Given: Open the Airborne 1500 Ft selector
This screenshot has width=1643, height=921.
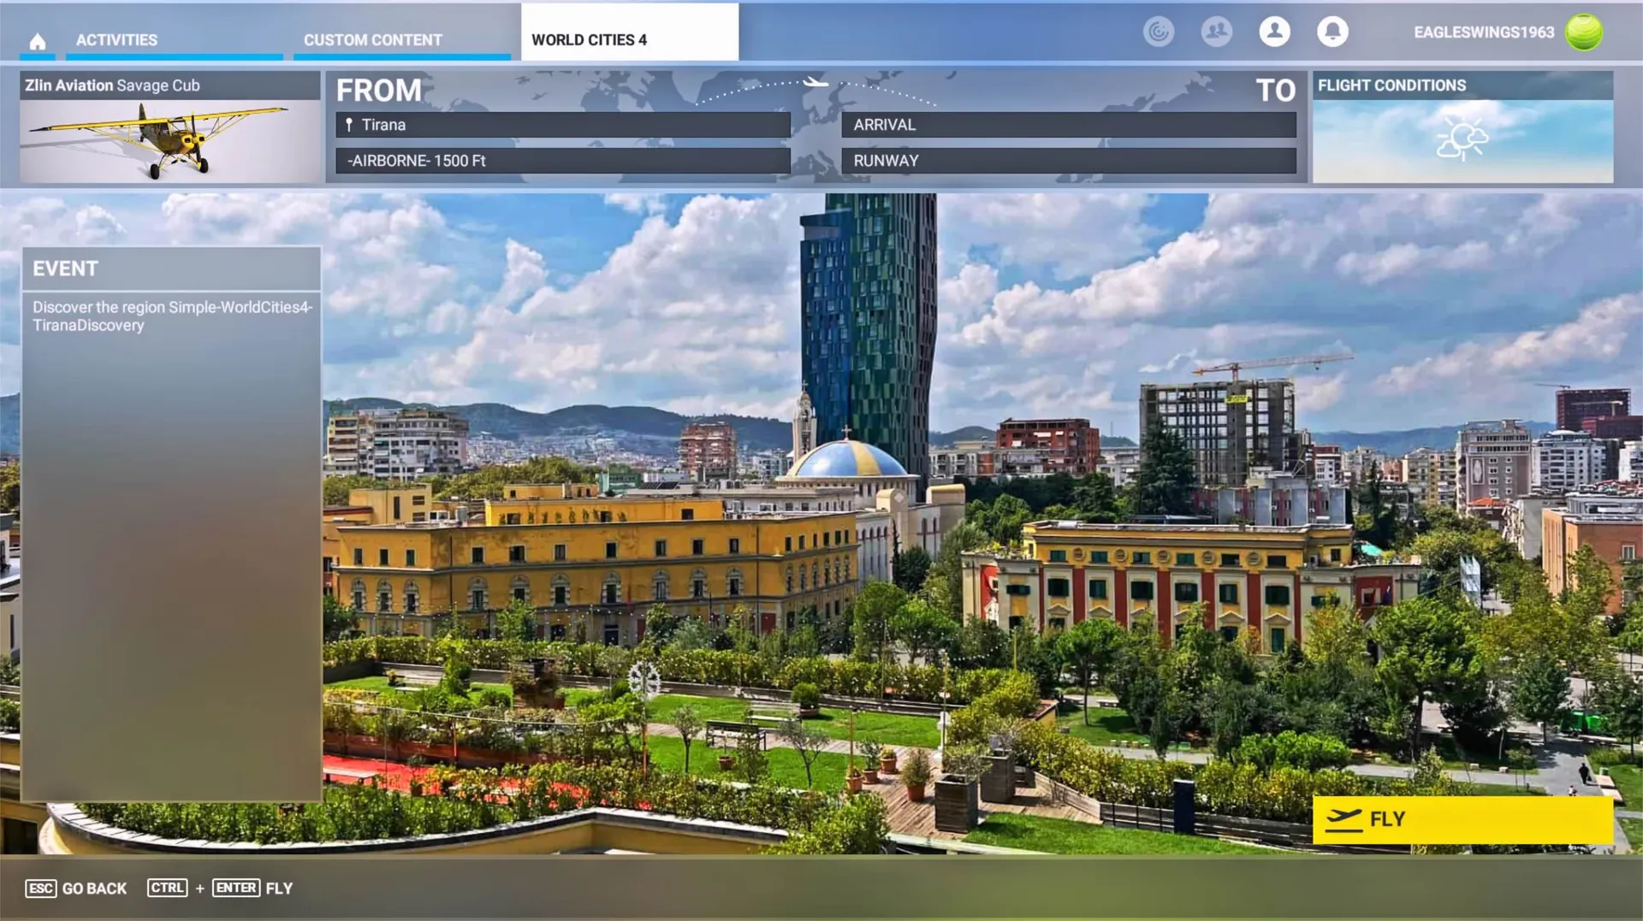Looking at the screenshot, I should point(563,161).
